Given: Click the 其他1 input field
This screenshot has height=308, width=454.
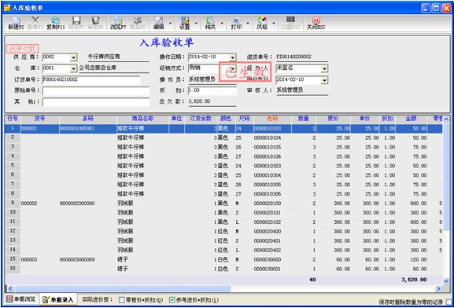Looking at the screenshot, I should point(96,102).
